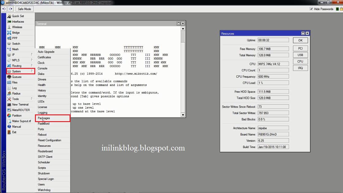343x193 pixels.
Task: Expand the Tools submenu arrow
Action: click(32, 99)
